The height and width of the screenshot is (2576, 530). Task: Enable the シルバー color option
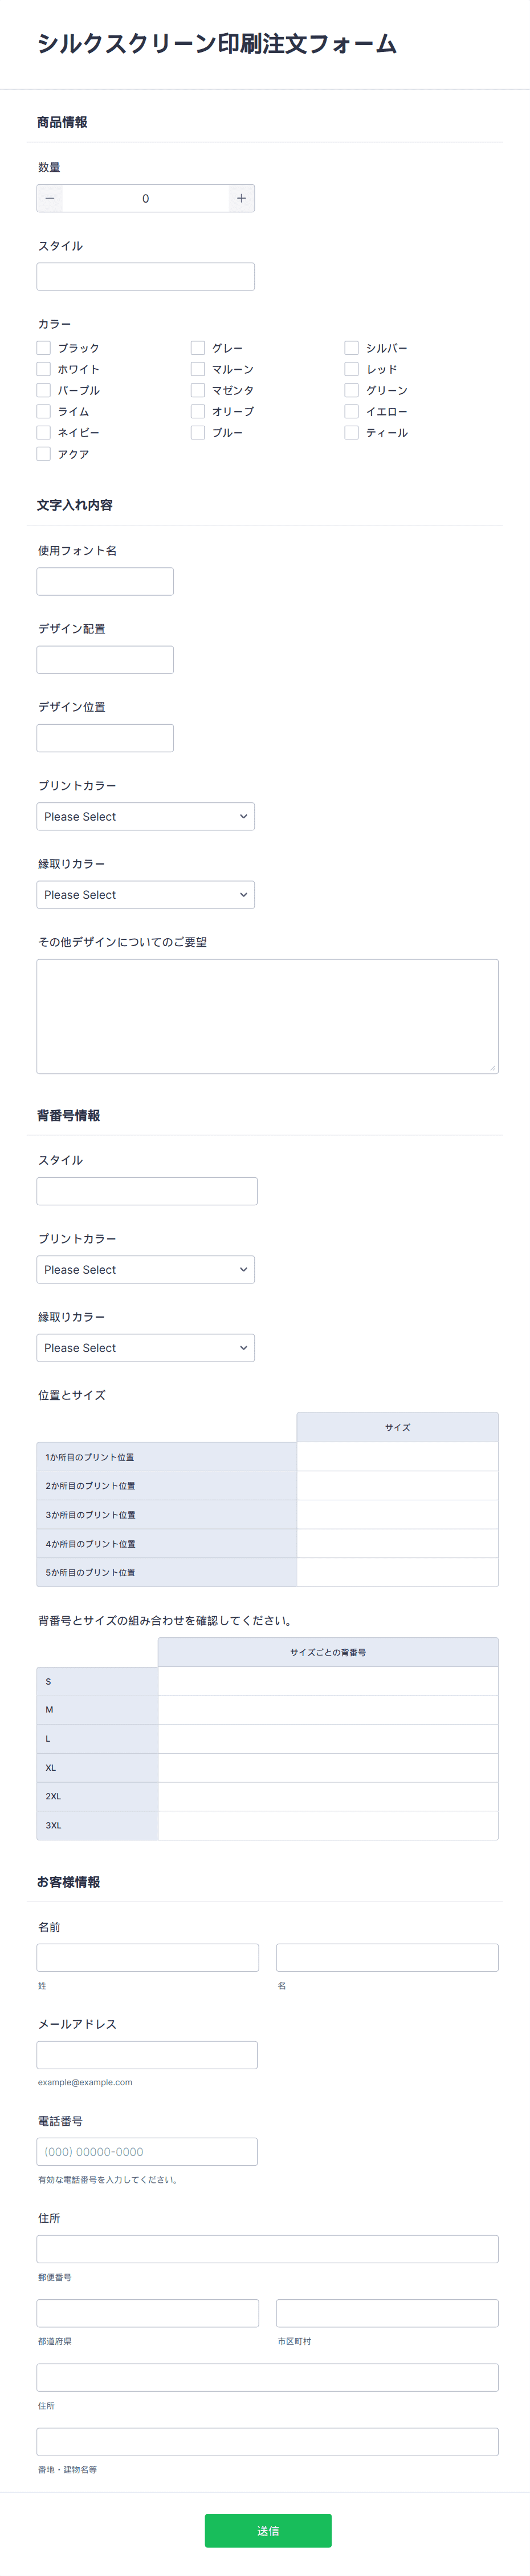[x=351, y=348]
